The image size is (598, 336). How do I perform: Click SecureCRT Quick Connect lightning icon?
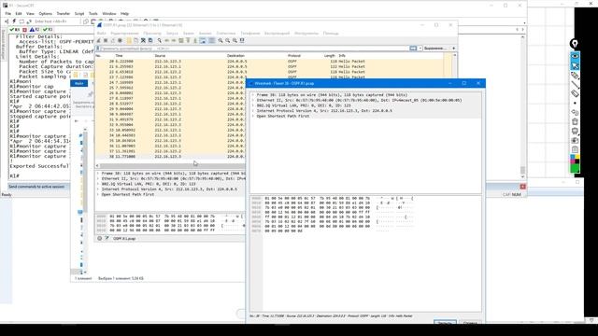coord(14,21)
